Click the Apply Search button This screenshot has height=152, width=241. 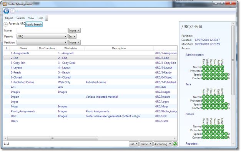pos(34,25)
